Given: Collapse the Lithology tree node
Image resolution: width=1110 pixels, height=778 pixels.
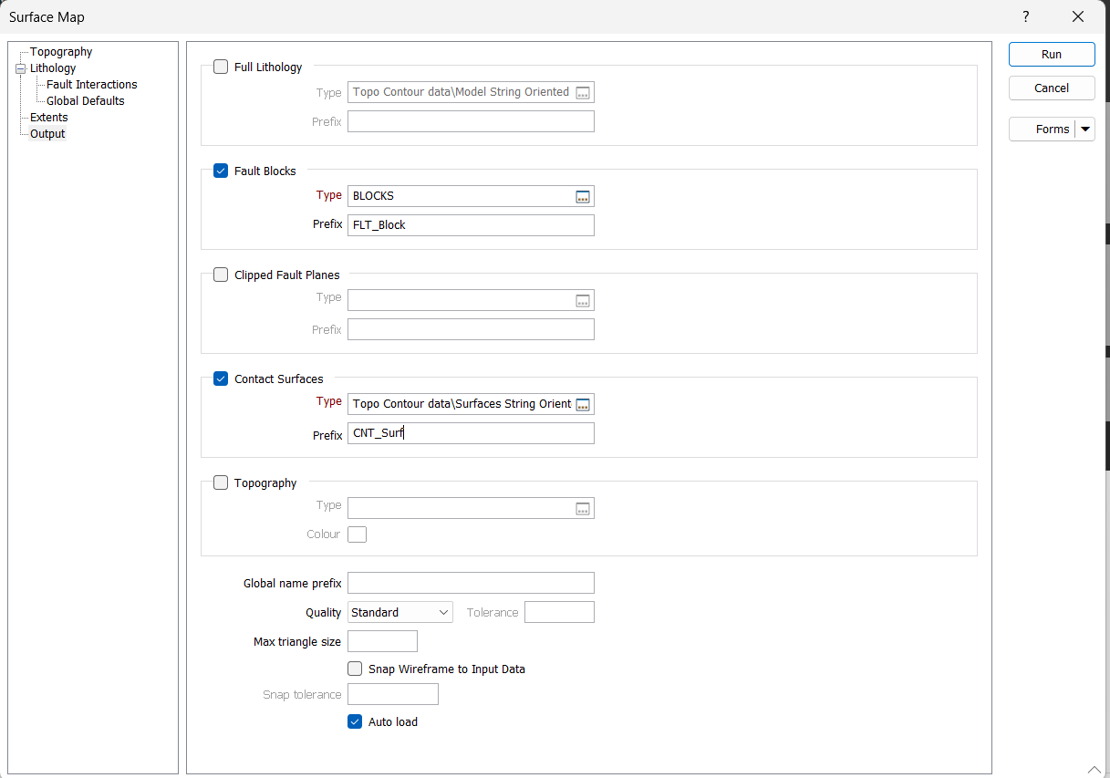Looking at the screenshot, I should (20, 68).
